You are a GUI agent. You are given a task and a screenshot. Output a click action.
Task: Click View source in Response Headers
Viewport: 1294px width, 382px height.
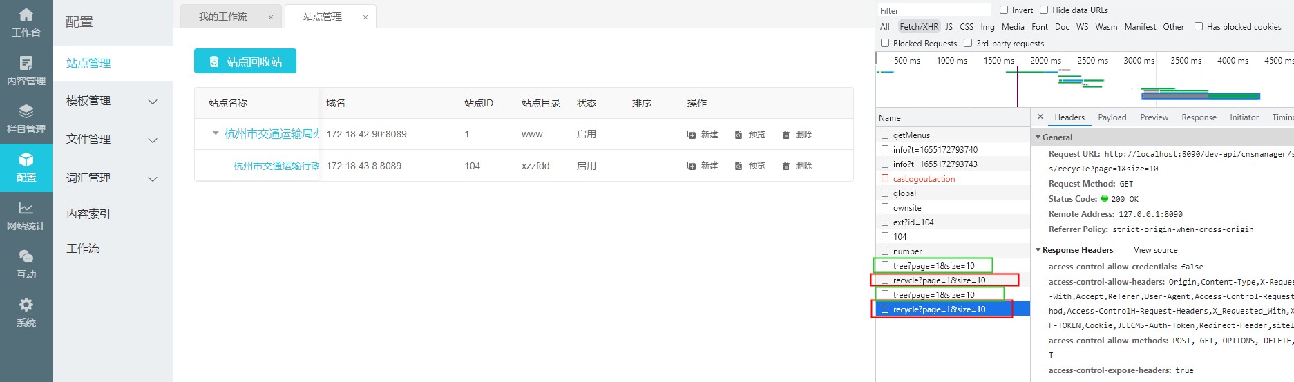pyautogui.click(x=1155, y=250)
